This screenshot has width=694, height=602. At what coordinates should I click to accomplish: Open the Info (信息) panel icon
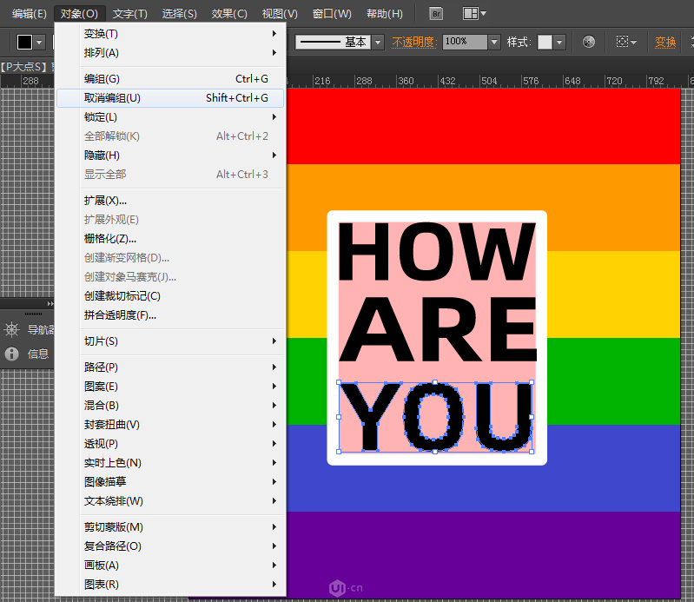click(x=12, y=354)
